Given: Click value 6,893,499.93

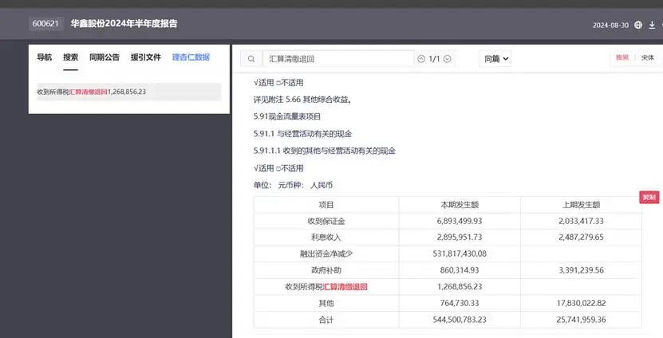Looking at the screenshot, I should coord(460,221).
